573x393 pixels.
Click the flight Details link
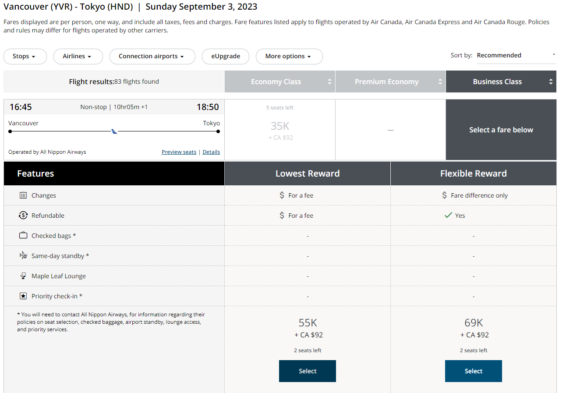(211, 152)
